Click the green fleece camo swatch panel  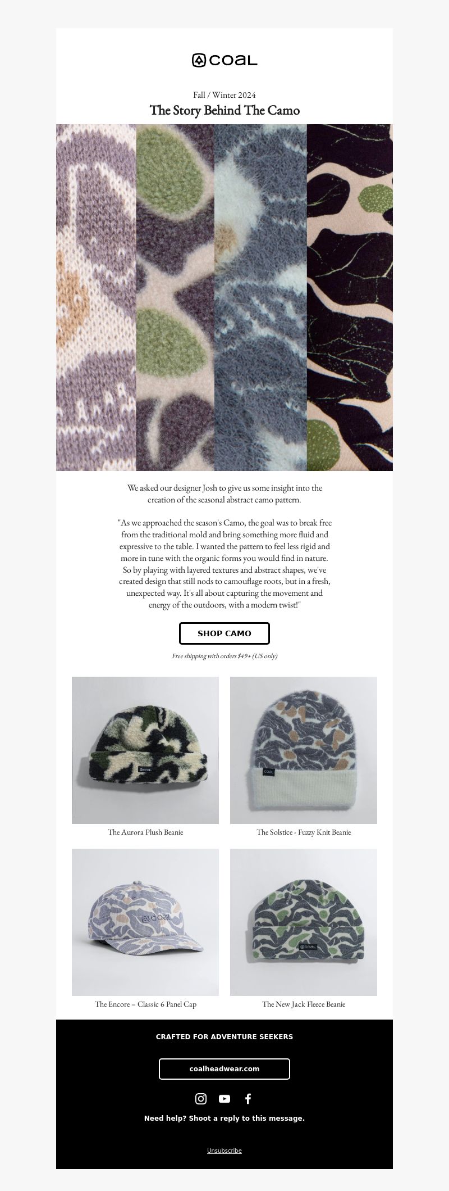pos(175,297)
